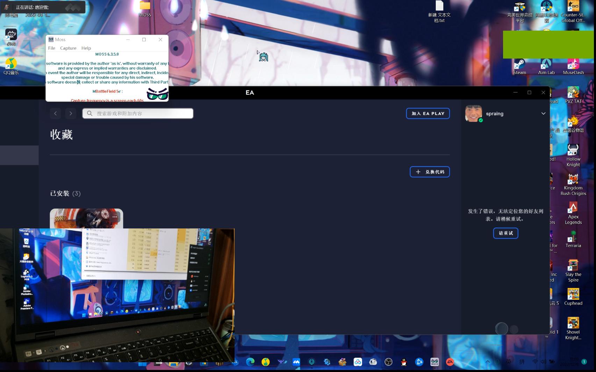
Task: Open the 必剪 desktop shortcut
Action: point(11,37)
